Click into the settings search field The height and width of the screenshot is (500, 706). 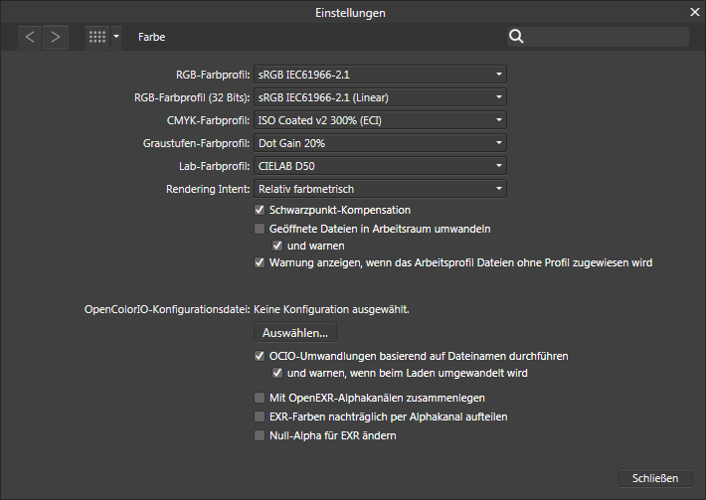pyautogui.click(x=607, y=37)
